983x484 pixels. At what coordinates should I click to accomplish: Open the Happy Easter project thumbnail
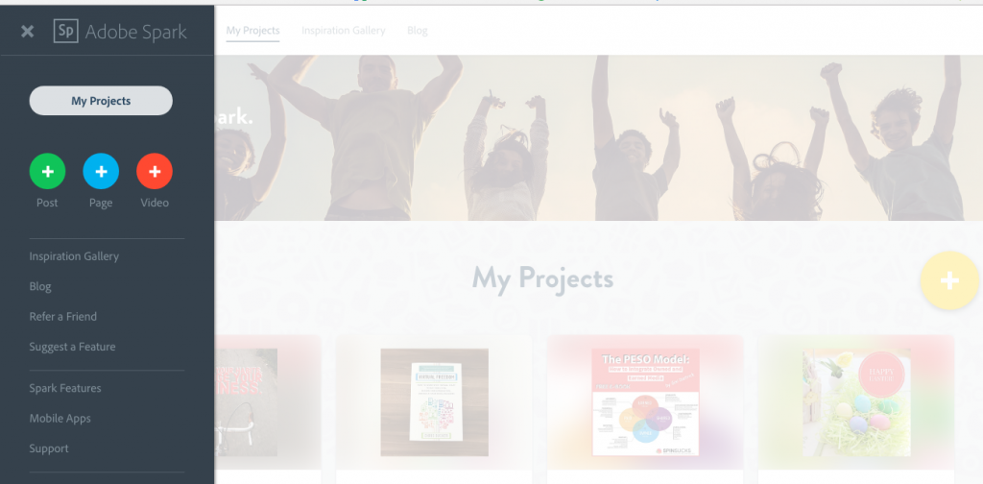pos(856,402)
